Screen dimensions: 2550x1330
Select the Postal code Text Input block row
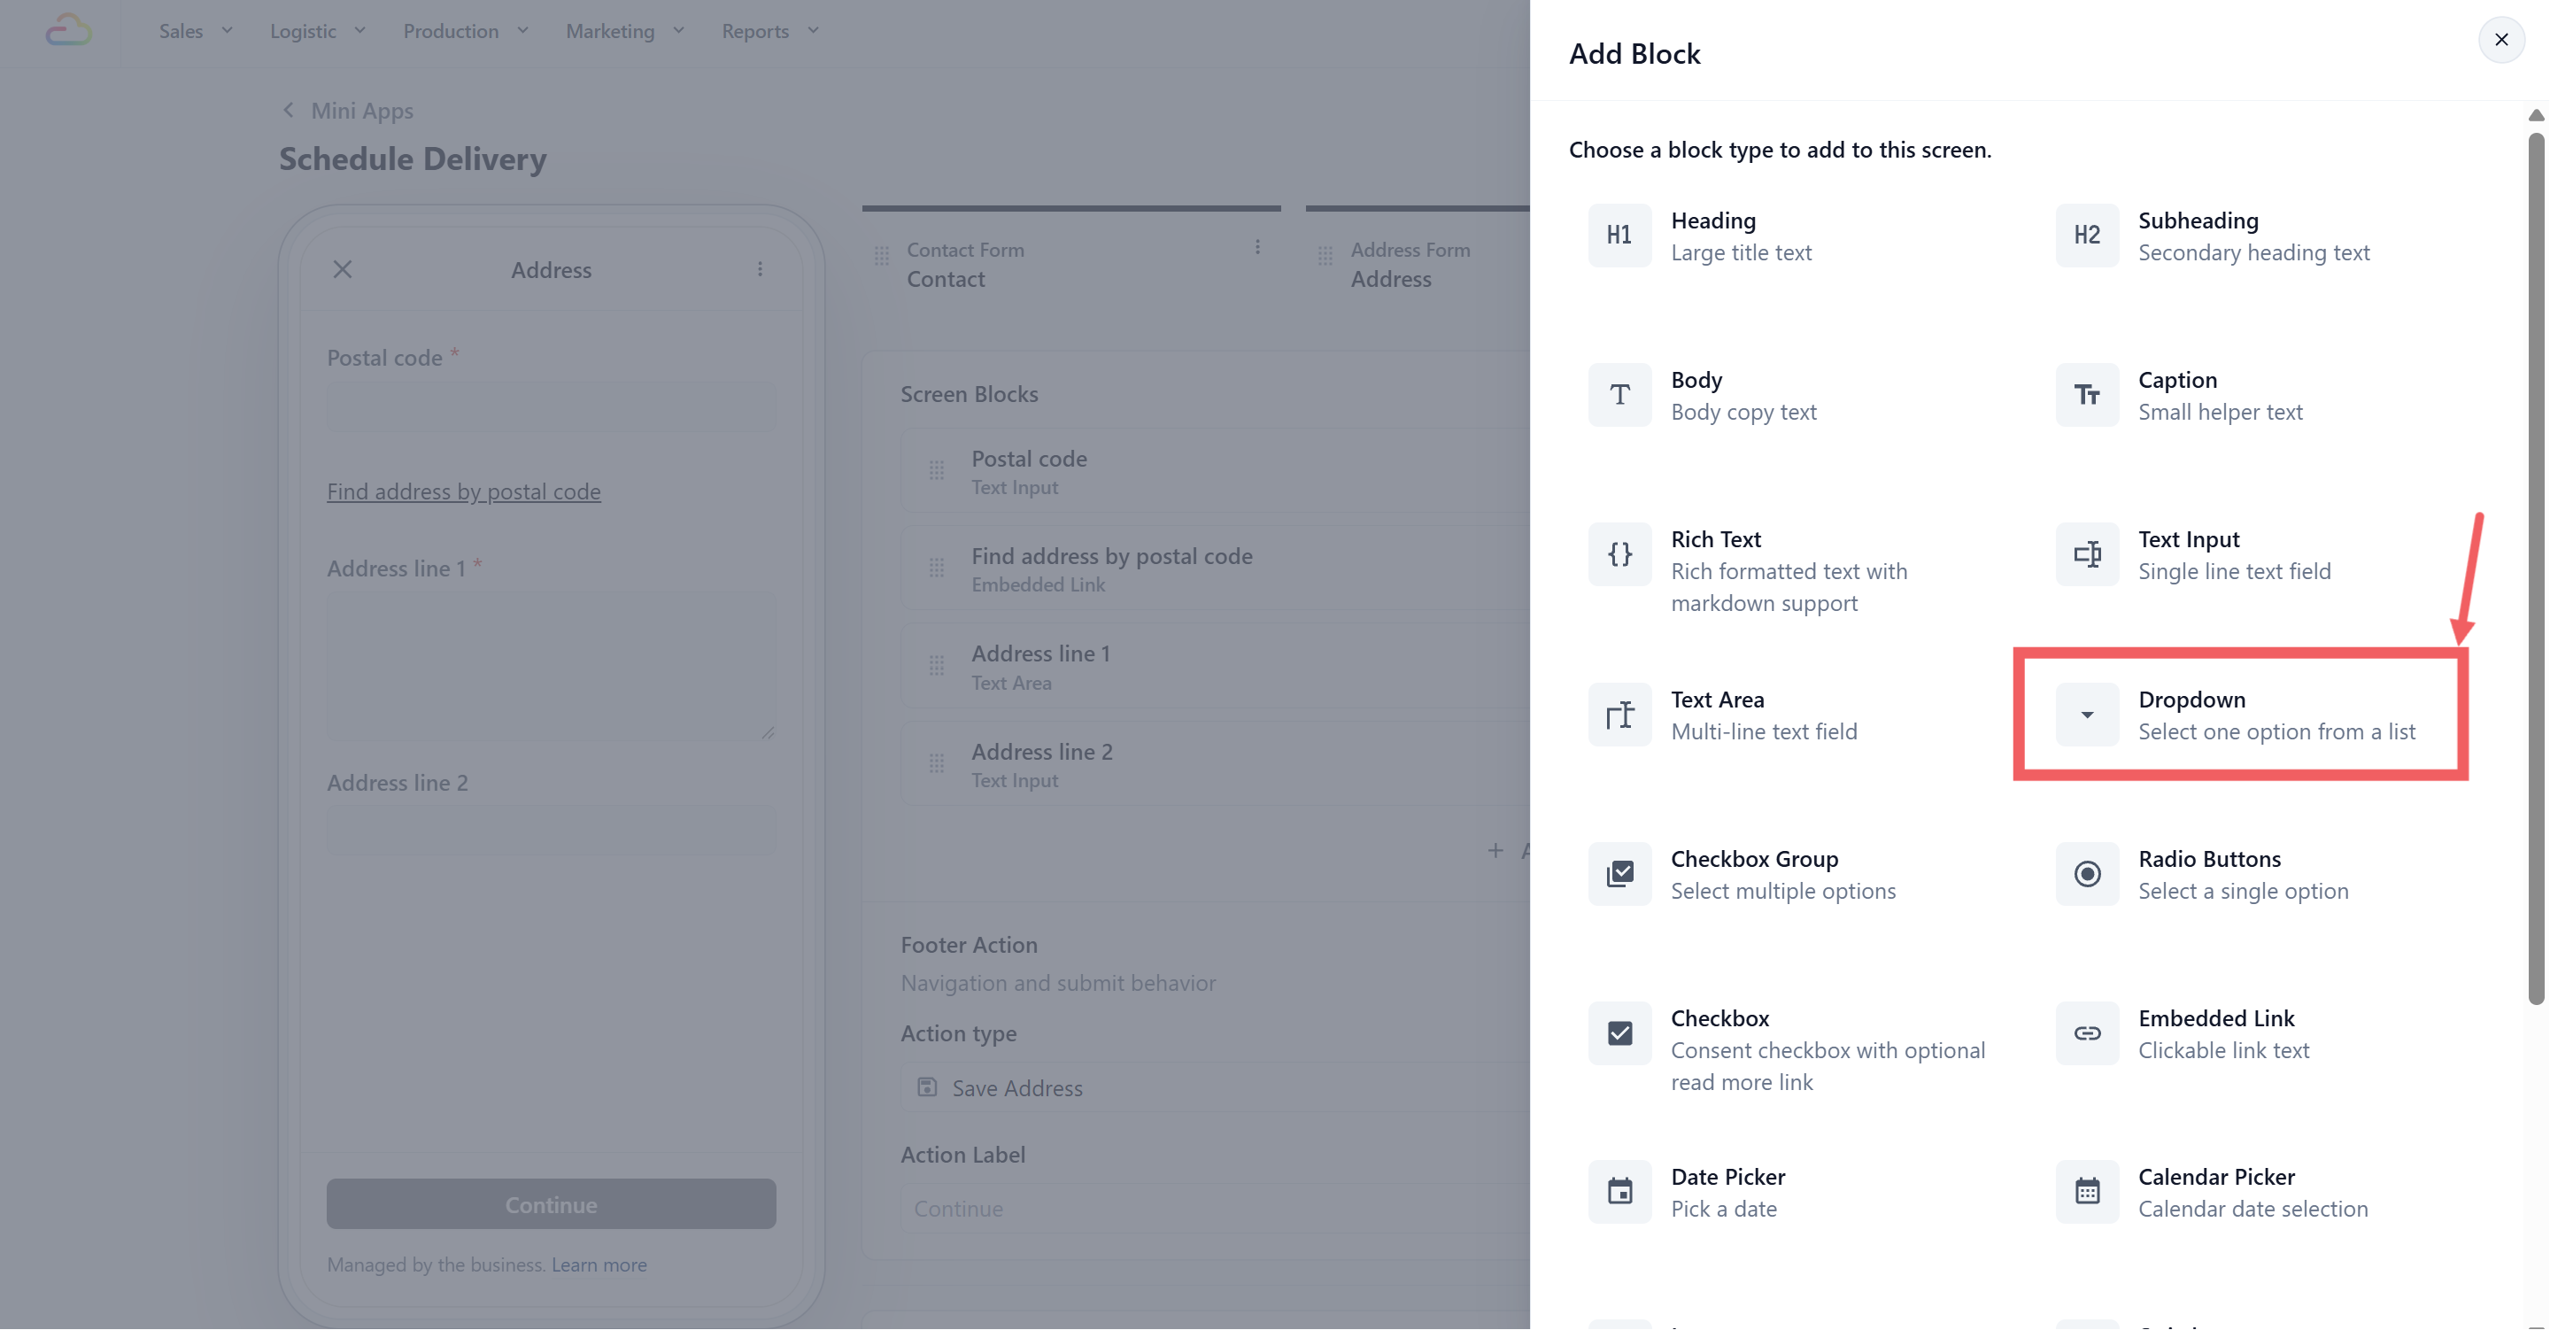(1215, 470)
